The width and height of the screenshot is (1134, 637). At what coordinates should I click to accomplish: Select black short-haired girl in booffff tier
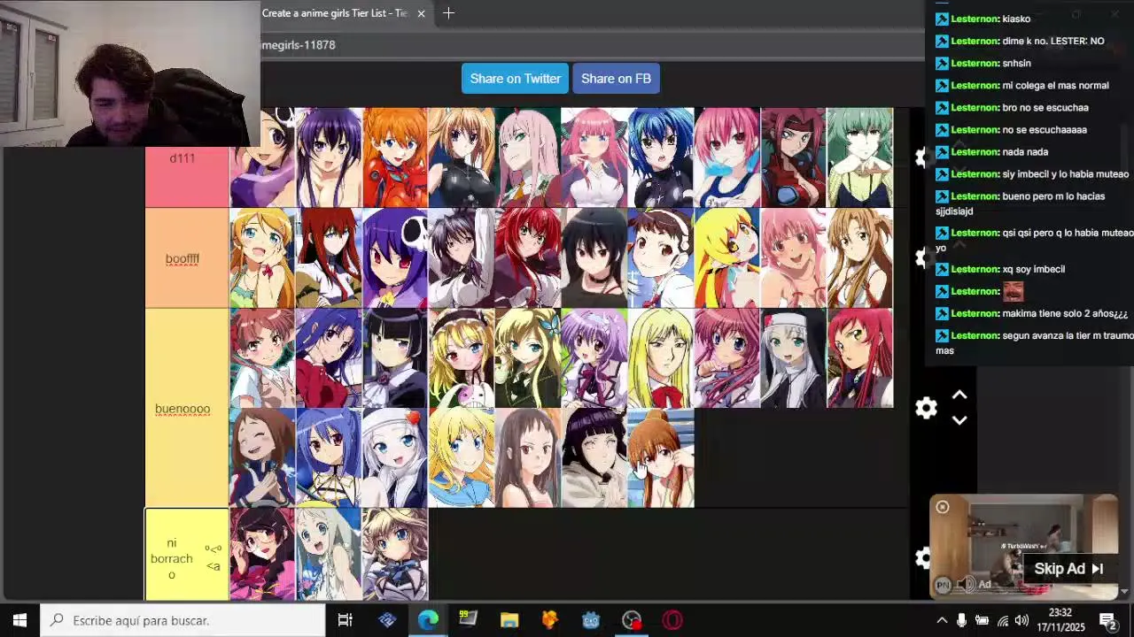pyautogui.click(x=594, y=257)
